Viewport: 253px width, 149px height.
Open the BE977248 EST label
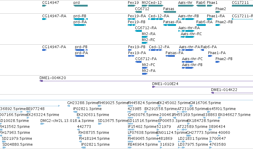(35, 109)
